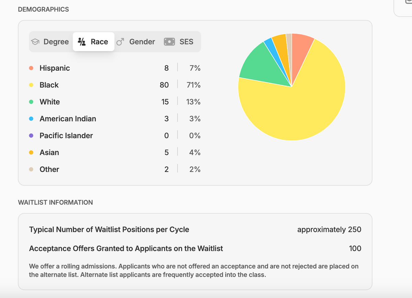The height and width of the screenshot is (298, 412).
Task: Click the purple Pacific Islander legend dot
Action: click(31, 135)
